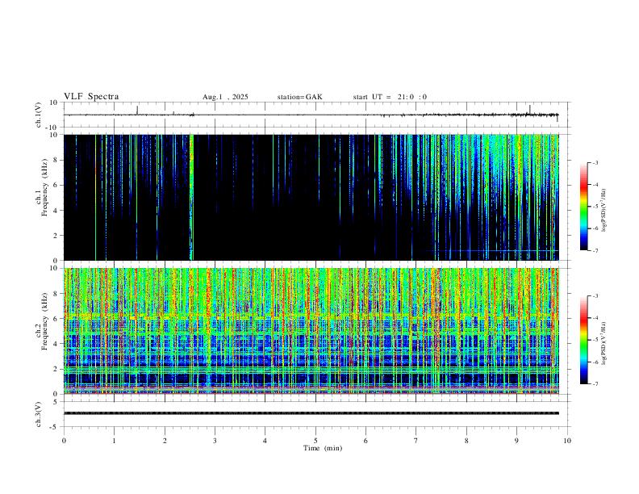Screen dimensions: 639x494
Task: Click the bright broadband burst near 2.5 min in ch.1
Action: coord(191,197)
